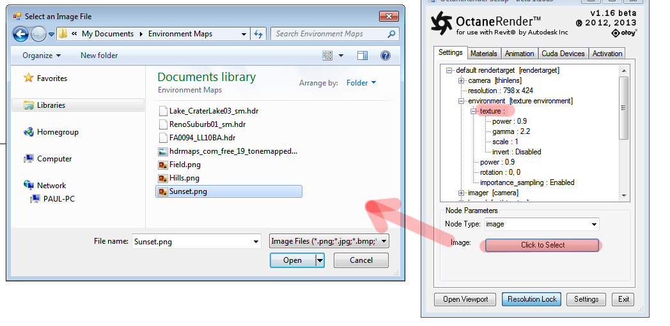Click New folder button
670x326 pixels.
(99, 56)
